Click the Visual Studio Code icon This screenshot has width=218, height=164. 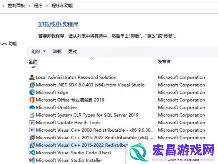[32, 153]
